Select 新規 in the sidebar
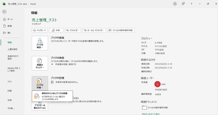Viewport: 218px width, 115px height. [x=8, y=26]
